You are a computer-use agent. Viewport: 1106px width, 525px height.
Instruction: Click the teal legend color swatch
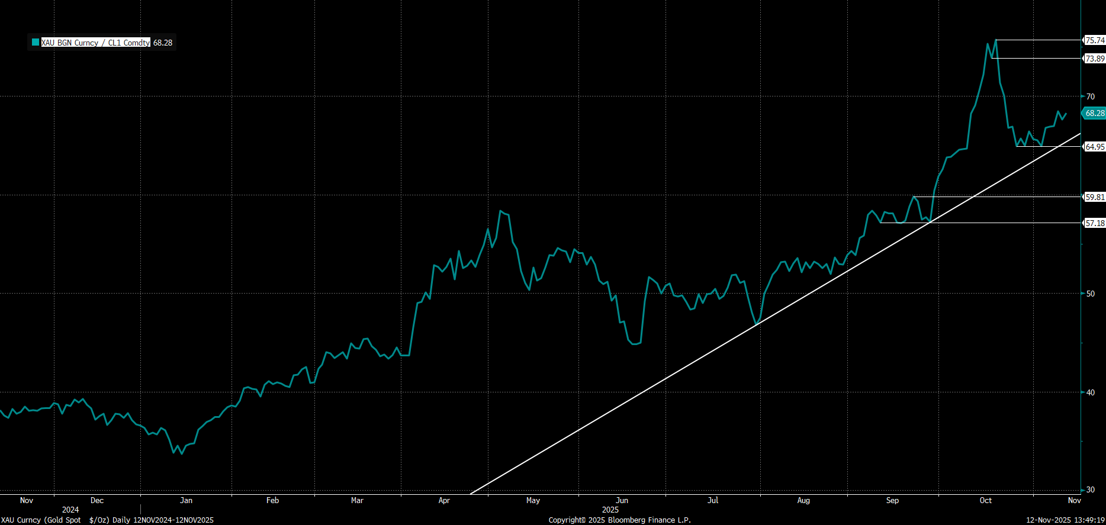36,43
